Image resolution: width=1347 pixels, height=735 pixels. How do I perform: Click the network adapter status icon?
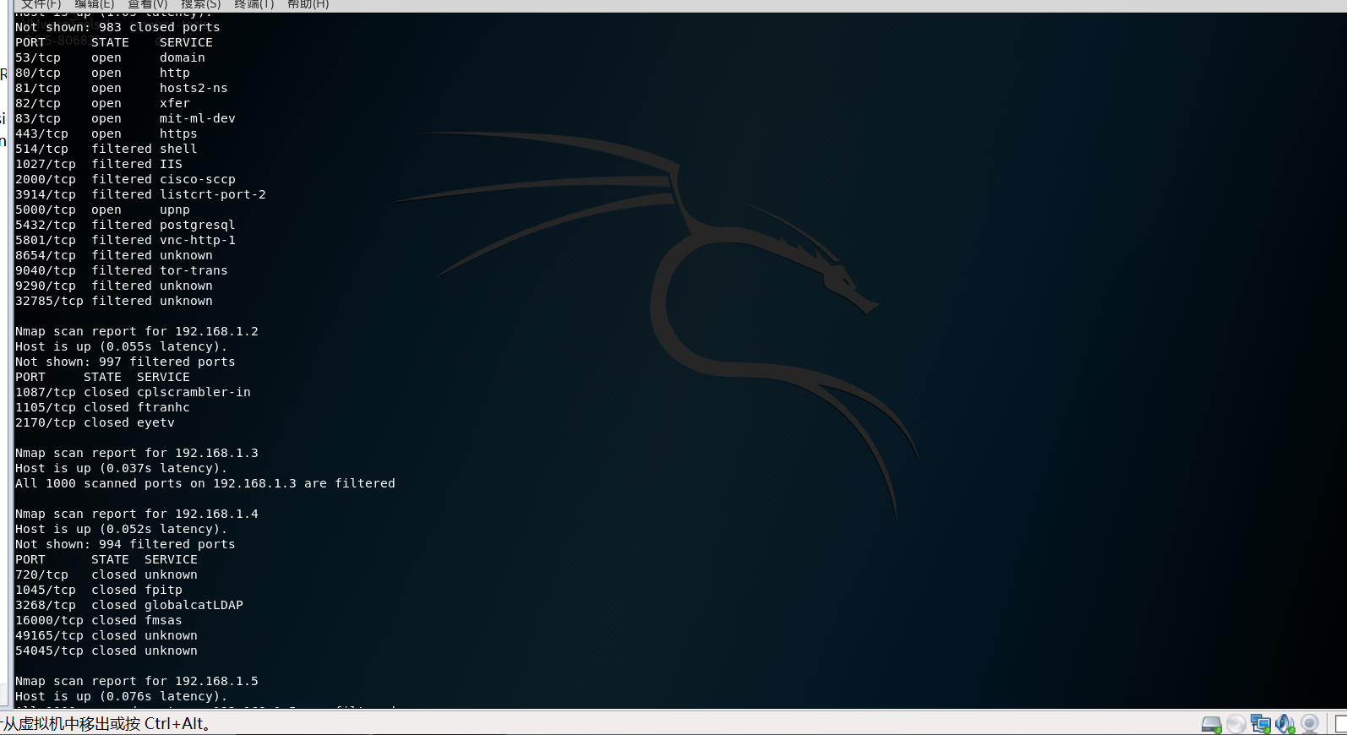(x=1261, y=724)
